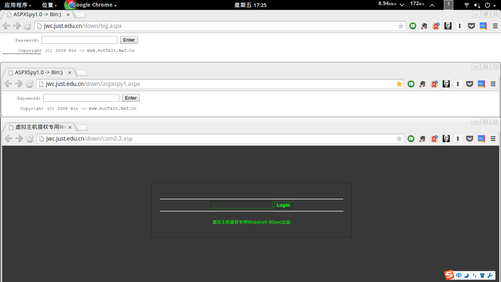Open Evernote clipper in aspxspy1.aspx window
This screenshot has width=501, height=282.
(422, 84)
